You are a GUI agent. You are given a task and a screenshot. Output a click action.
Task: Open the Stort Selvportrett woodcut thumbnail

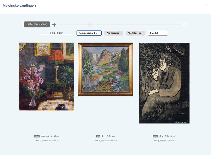tap(164, 83)
